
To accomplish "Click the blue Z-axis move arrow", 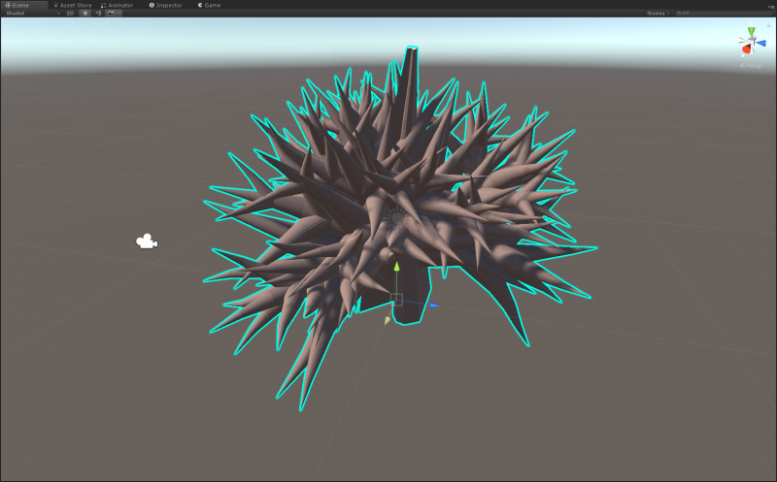I will [433, 305].
